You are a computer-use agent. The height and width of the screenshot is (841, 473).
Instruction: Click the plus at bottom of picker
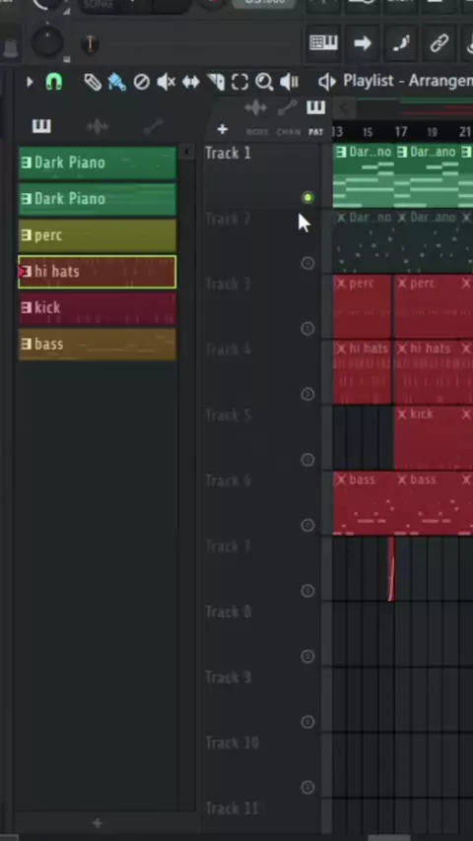(98, 822)
